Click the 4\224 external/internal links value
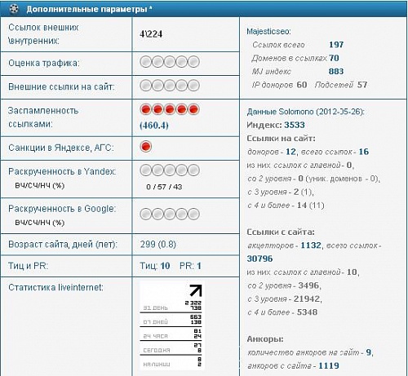Screen dimensions: 408x376 151,34
